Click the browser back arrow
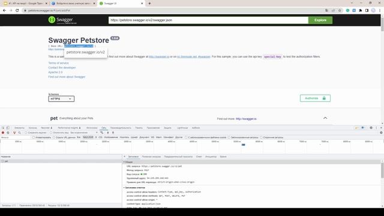Screen dimensions: 384x216 4,11
